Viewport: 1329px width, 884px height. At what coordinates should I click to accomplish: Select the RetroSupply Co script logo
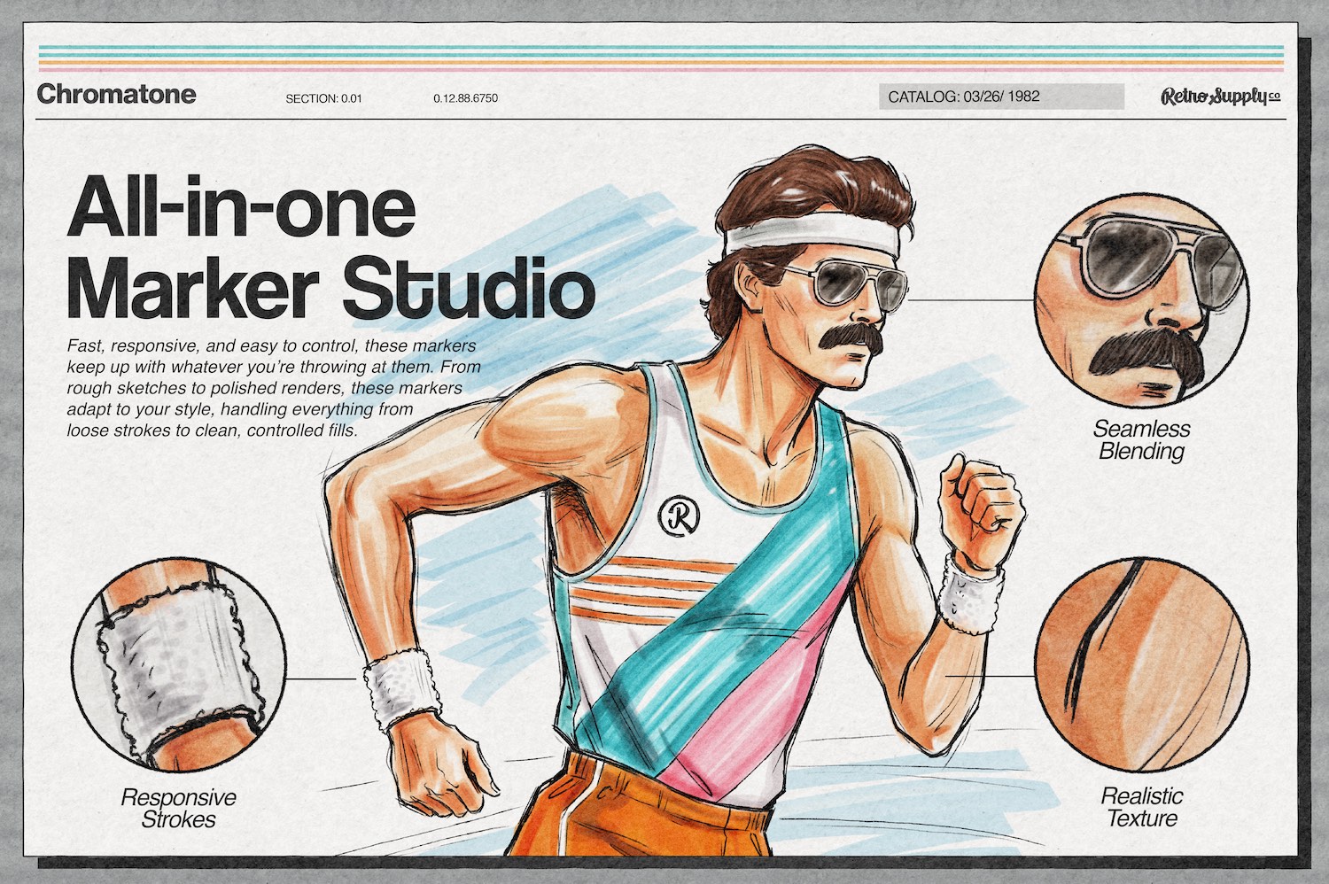(1221, 97)
